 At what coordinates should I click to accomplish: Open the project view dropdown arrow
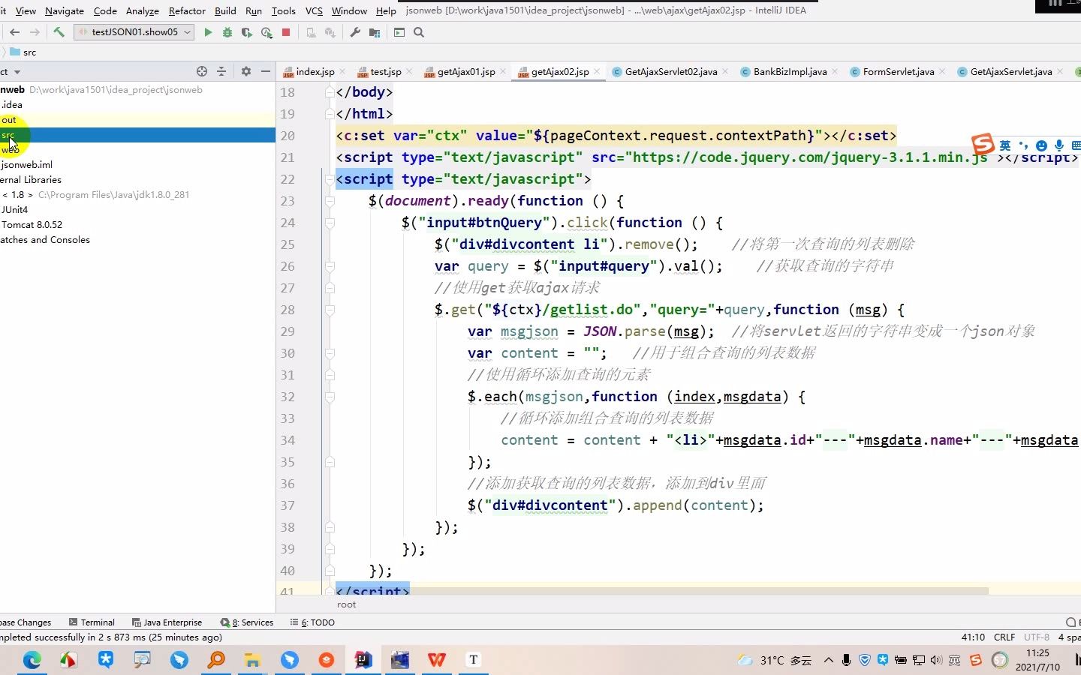coord(17,72)
